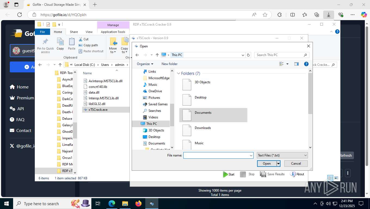Click Save Results in xTSCrack toolbar
The width and height of the screenshot is (370, 209).
click(272, 174)
